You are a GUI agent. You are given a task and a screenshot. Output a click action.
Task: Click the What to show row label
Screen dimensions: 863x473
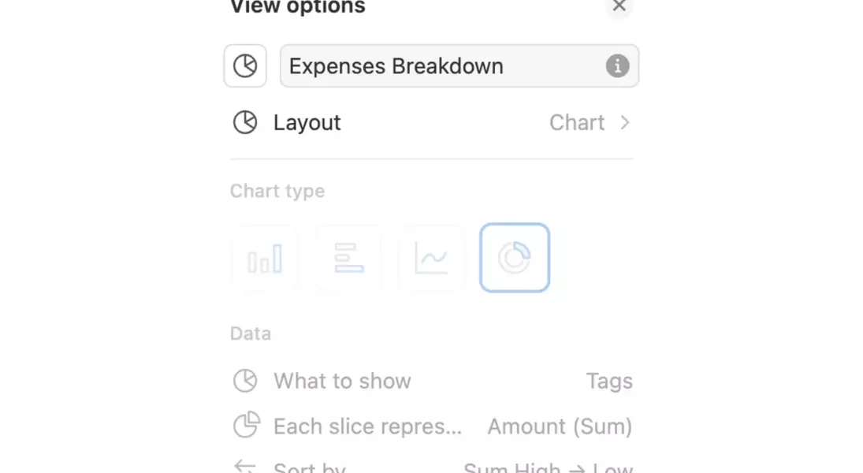click(x=342, y=381)
